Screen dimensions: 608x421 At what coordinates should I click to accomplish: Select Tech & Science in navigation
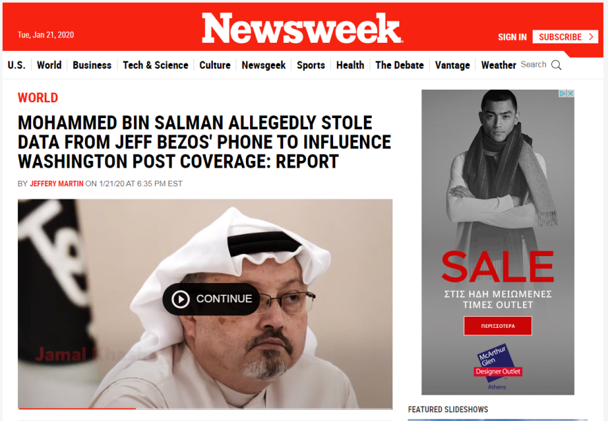(155, 65)
